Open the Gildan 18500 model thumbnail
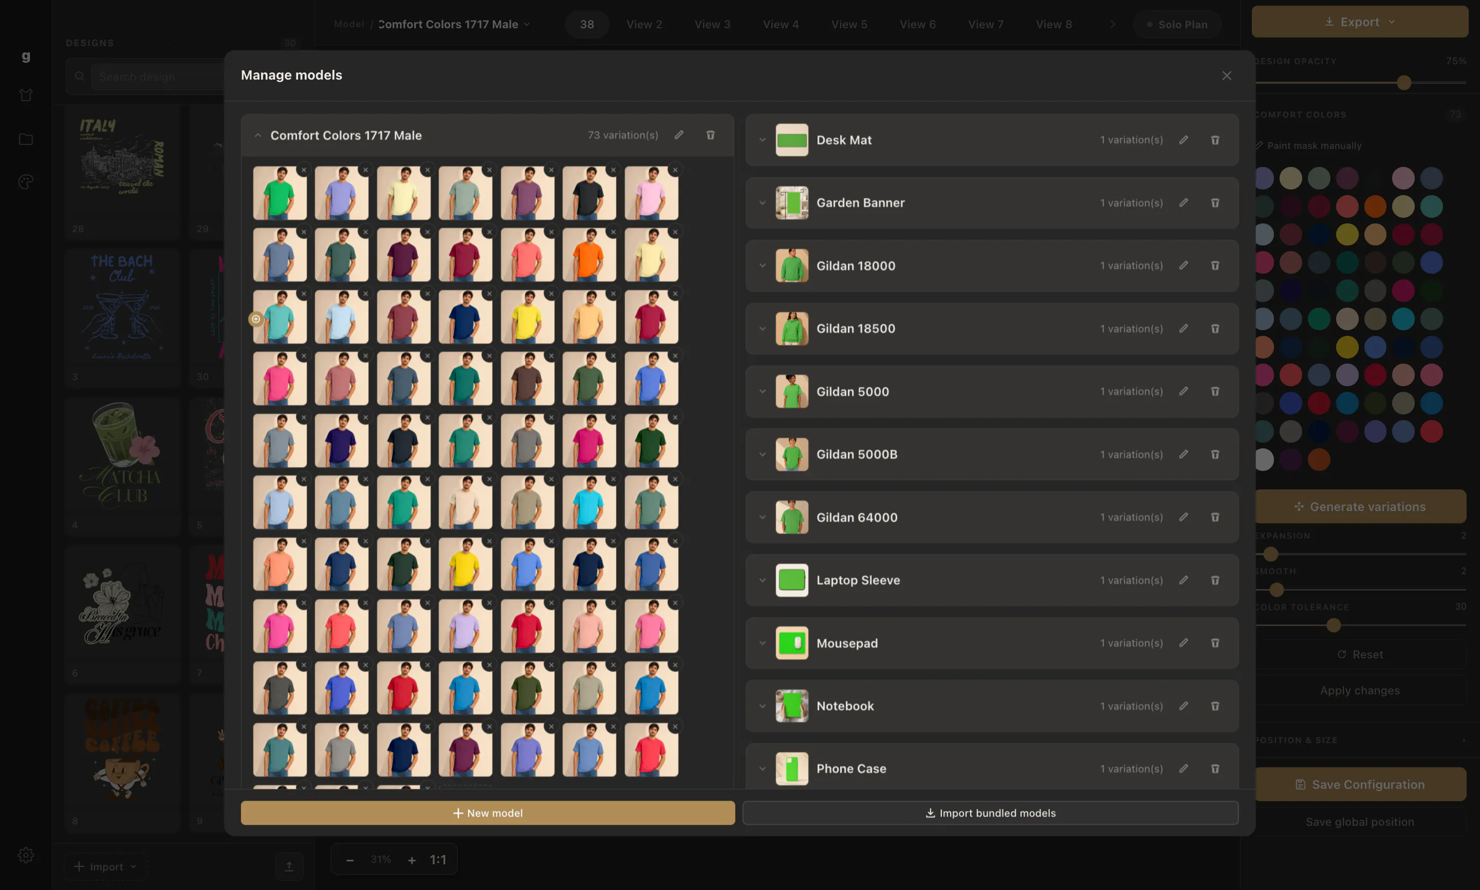The height and width of the screenshot is (890, 1480). tap(791, 329)
